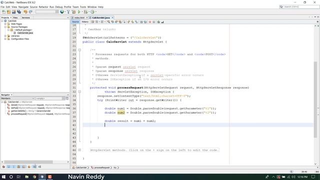Expand the Configuration Files tree node

(5, 39)
